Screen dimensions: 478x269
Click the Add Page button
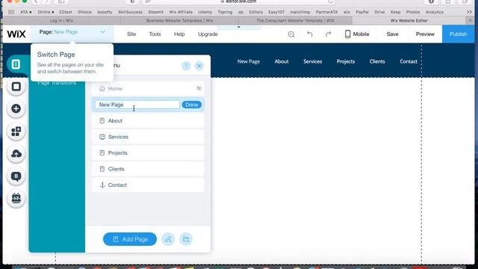tap(130, 239)
